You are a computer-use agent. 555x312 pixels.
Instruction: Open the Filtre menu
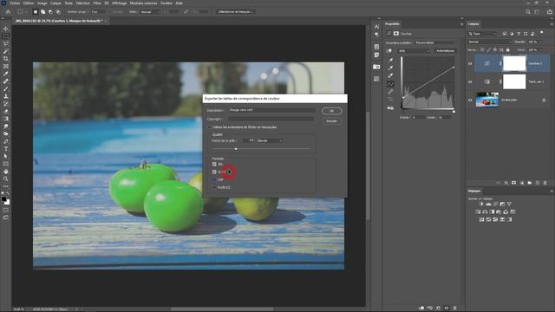coord(97,3)
